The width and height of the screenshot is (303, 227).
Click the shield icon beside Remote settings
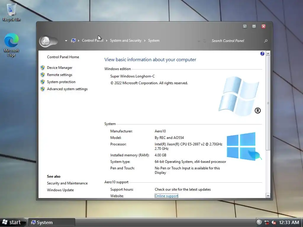pos(43,75)
